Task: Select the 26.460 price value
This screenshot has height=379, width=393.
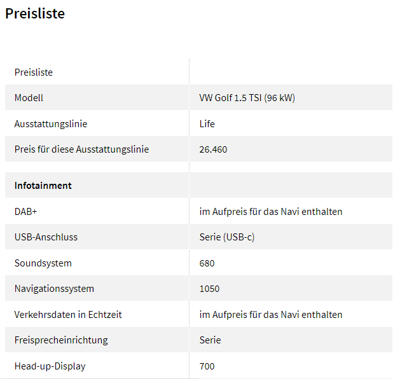Action: (x=213, y=149)
